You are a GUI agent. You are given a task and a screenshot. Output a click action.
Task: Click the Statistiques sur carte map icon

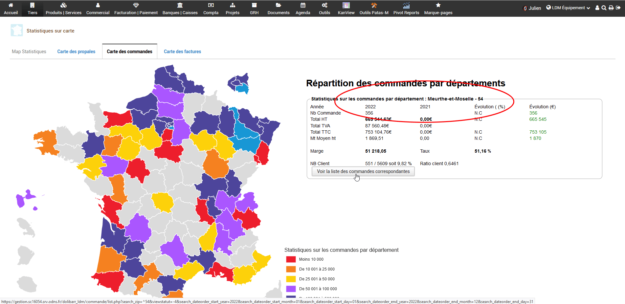point(17,31)
